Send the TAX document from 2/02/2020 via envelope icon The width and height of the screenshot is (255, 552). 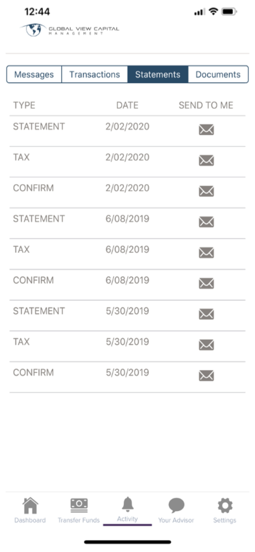point(207,160)
